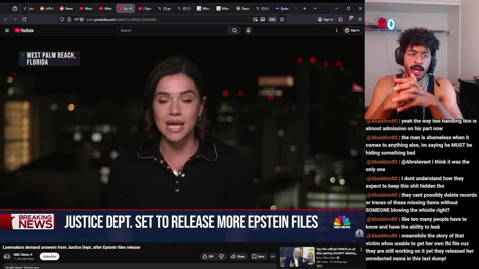The width and height of the screenshot is (479, 269).
Task: Open recommended video Top DOJ official PANICS
Action: pos(336,251)
